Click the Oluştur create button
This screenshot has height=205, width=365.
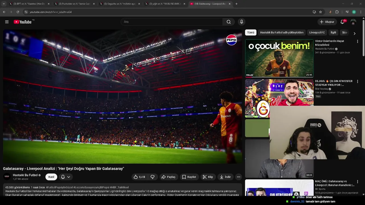(x=327, y=22)
